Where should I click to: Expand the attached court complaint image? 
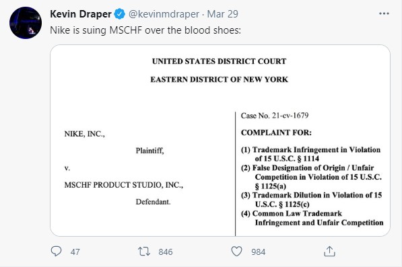220,141
